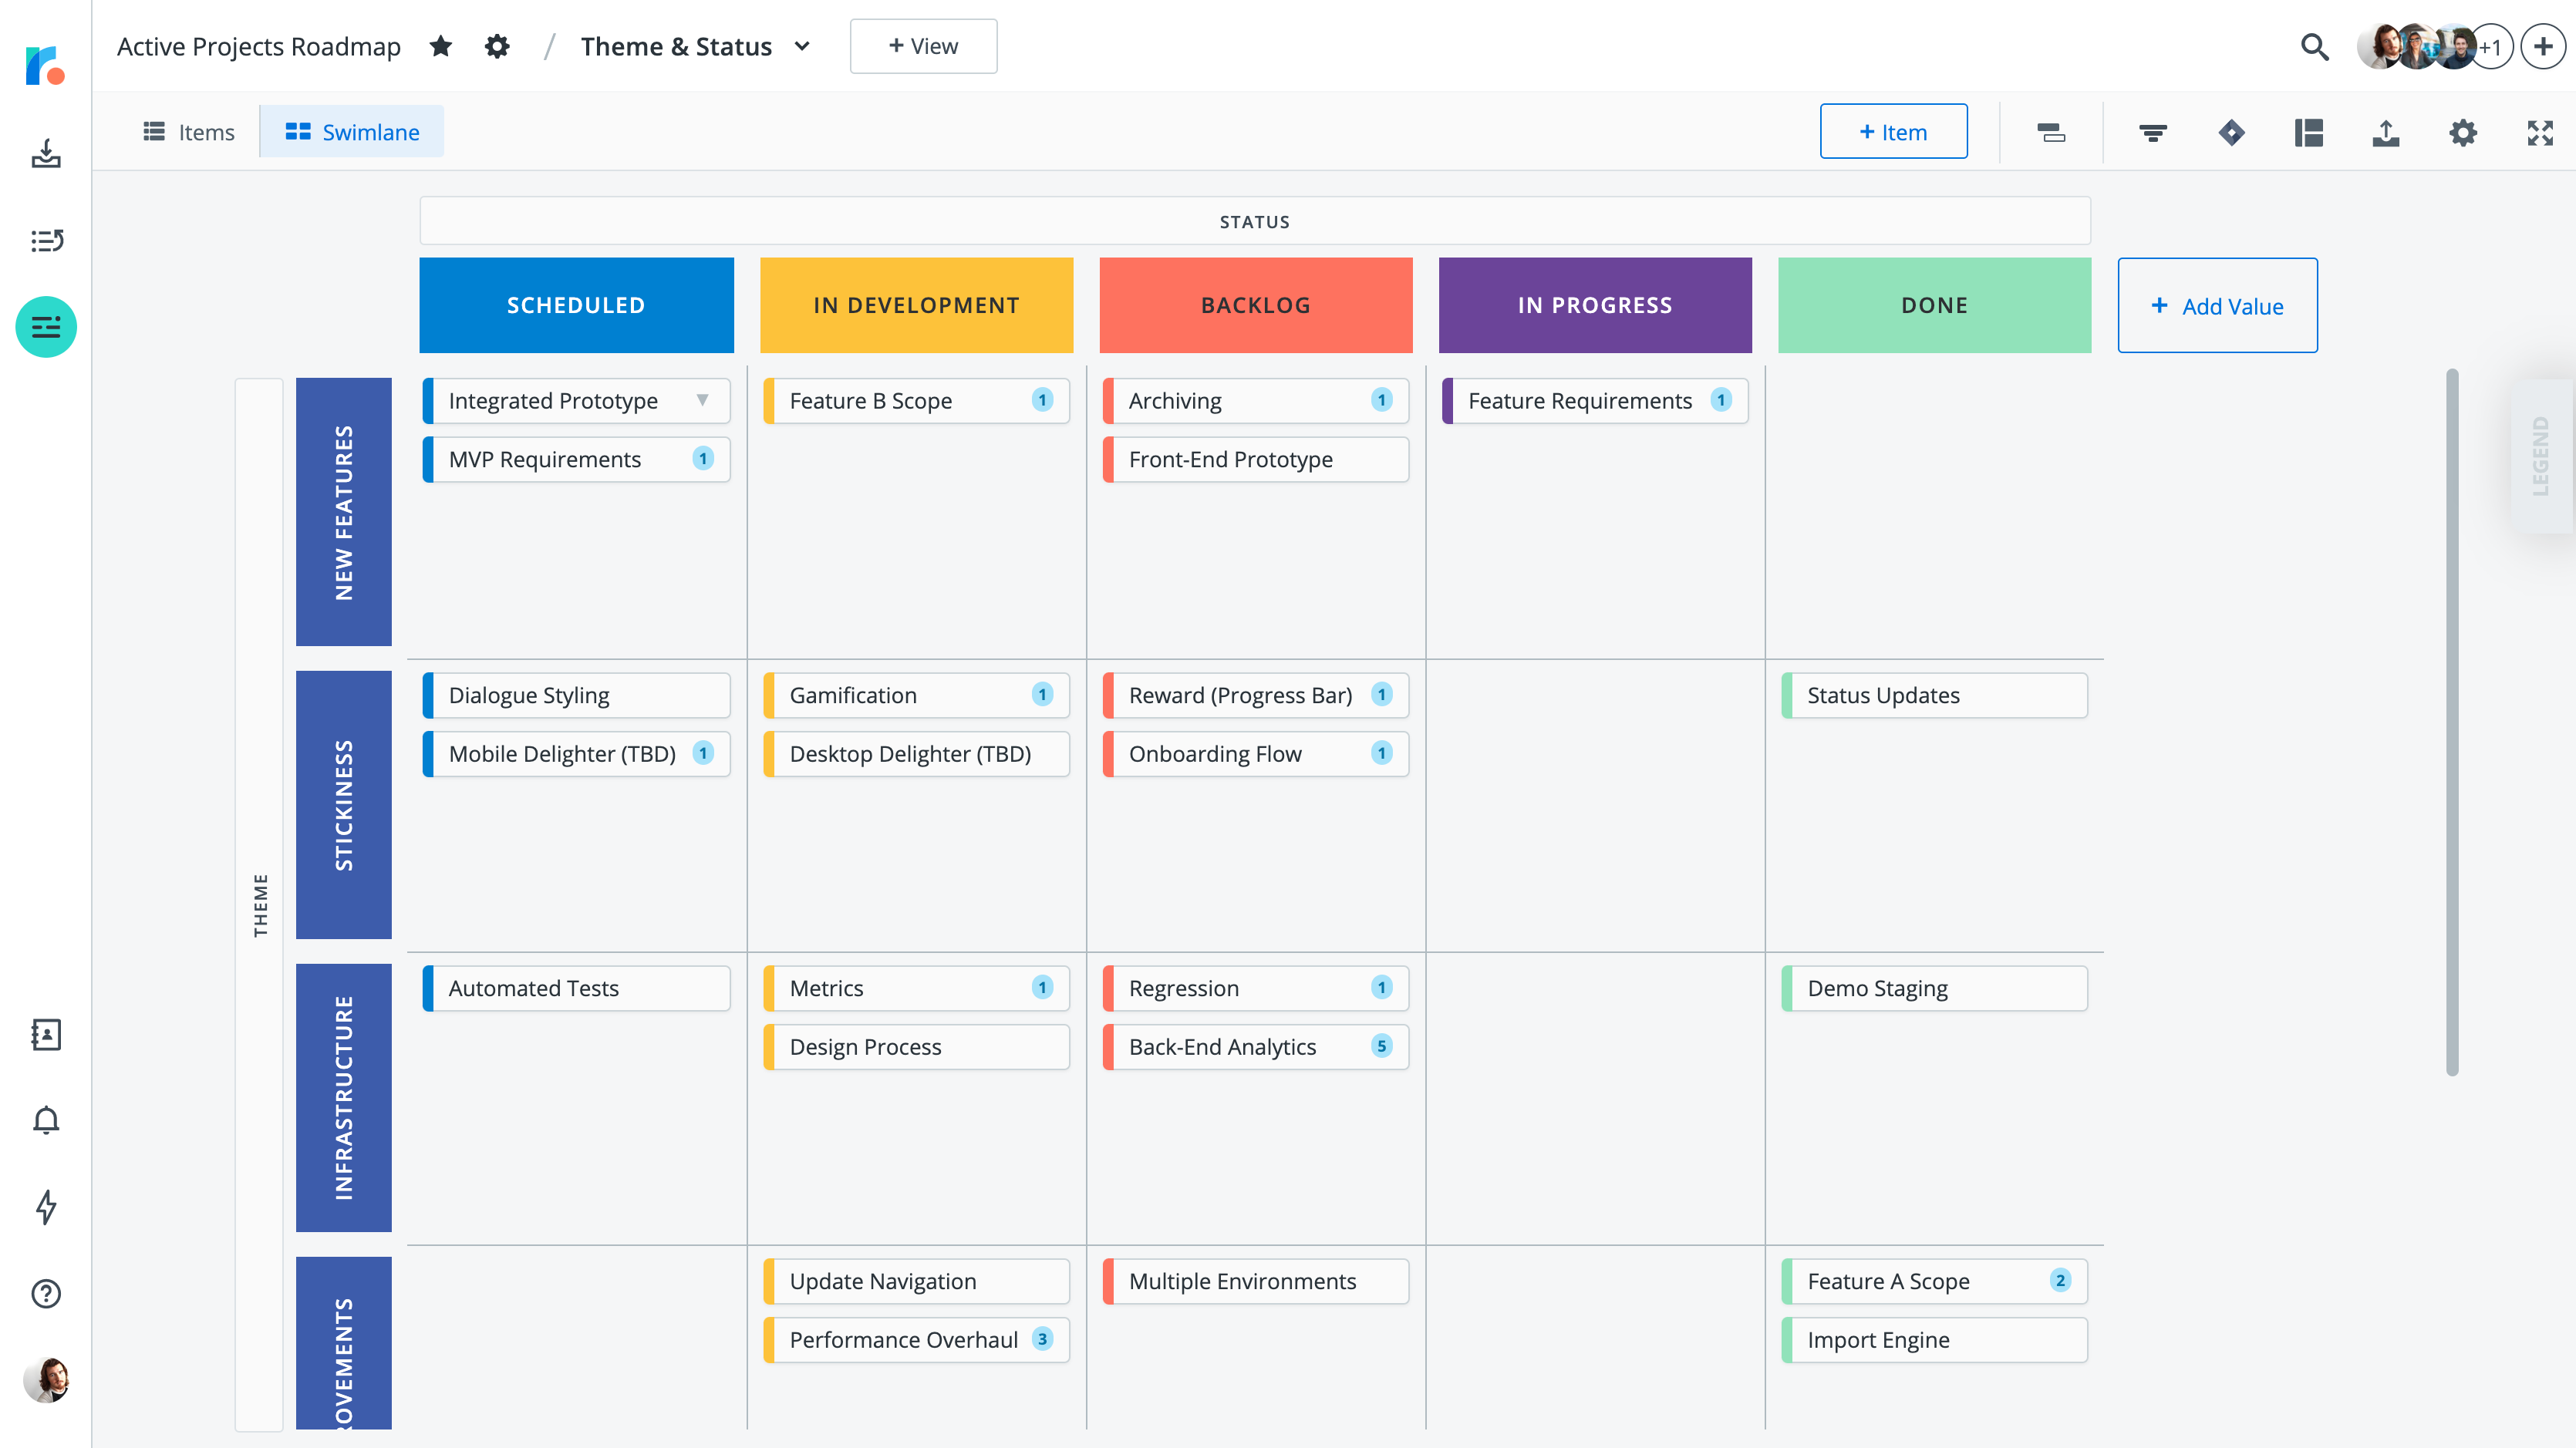The height and width of the screenshot is (1448, 2576).
Task: Open the items list icon in sidebar
Action: [x=46, y=240]
